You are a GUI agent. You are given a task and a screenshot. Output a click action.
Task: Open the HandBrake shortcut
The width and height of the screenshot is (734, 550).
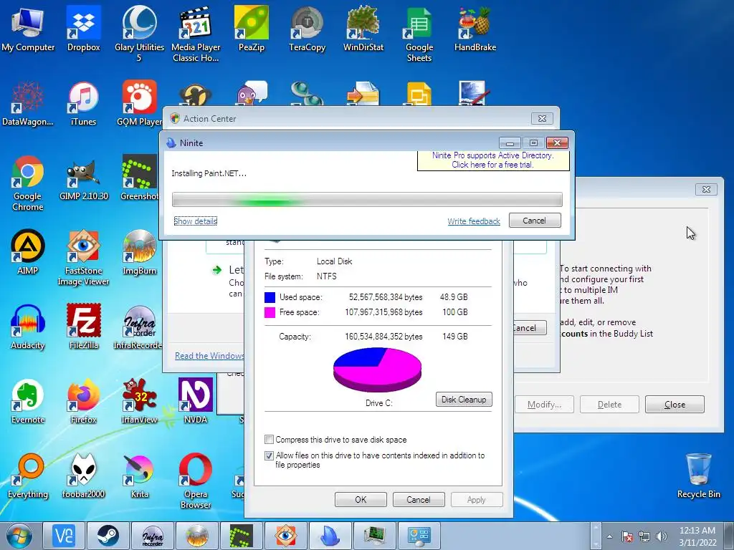coord(475,29)
